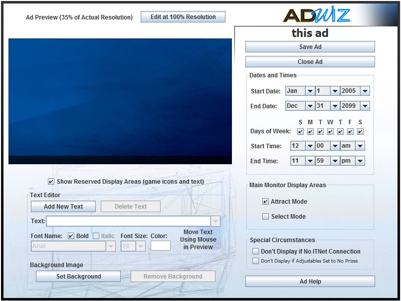Open the End Date day dropdown

point(335,106)
